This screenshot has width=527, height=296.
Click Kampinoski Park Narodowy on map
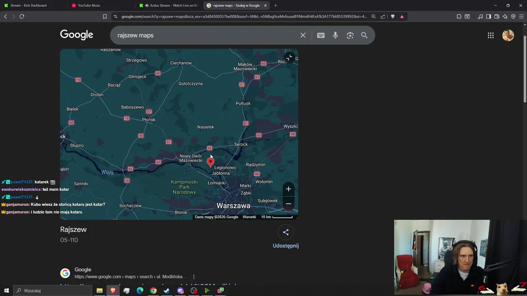tap(184, 187)
